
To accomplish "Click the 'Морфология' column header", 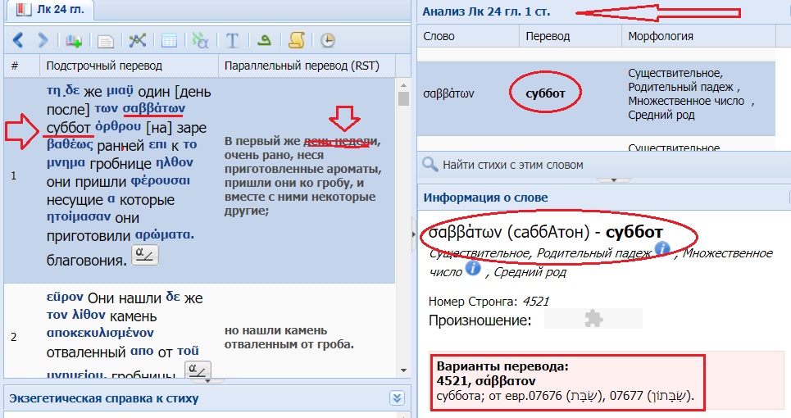I will (x=660, y=36).
